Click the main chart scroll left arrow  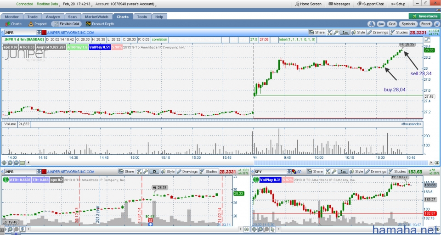28,162
